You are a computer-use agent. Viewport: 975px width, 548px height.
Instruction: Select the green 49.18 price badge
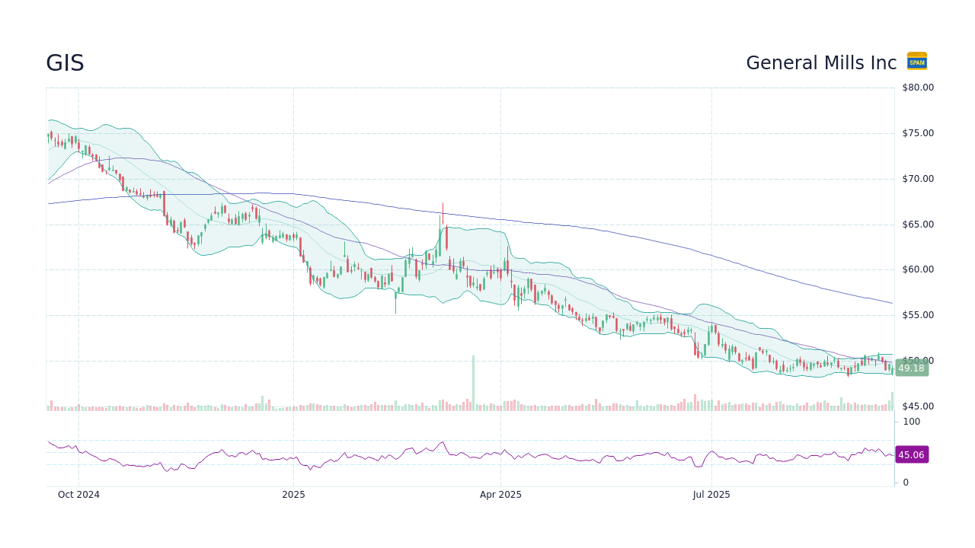click(911, 368)
